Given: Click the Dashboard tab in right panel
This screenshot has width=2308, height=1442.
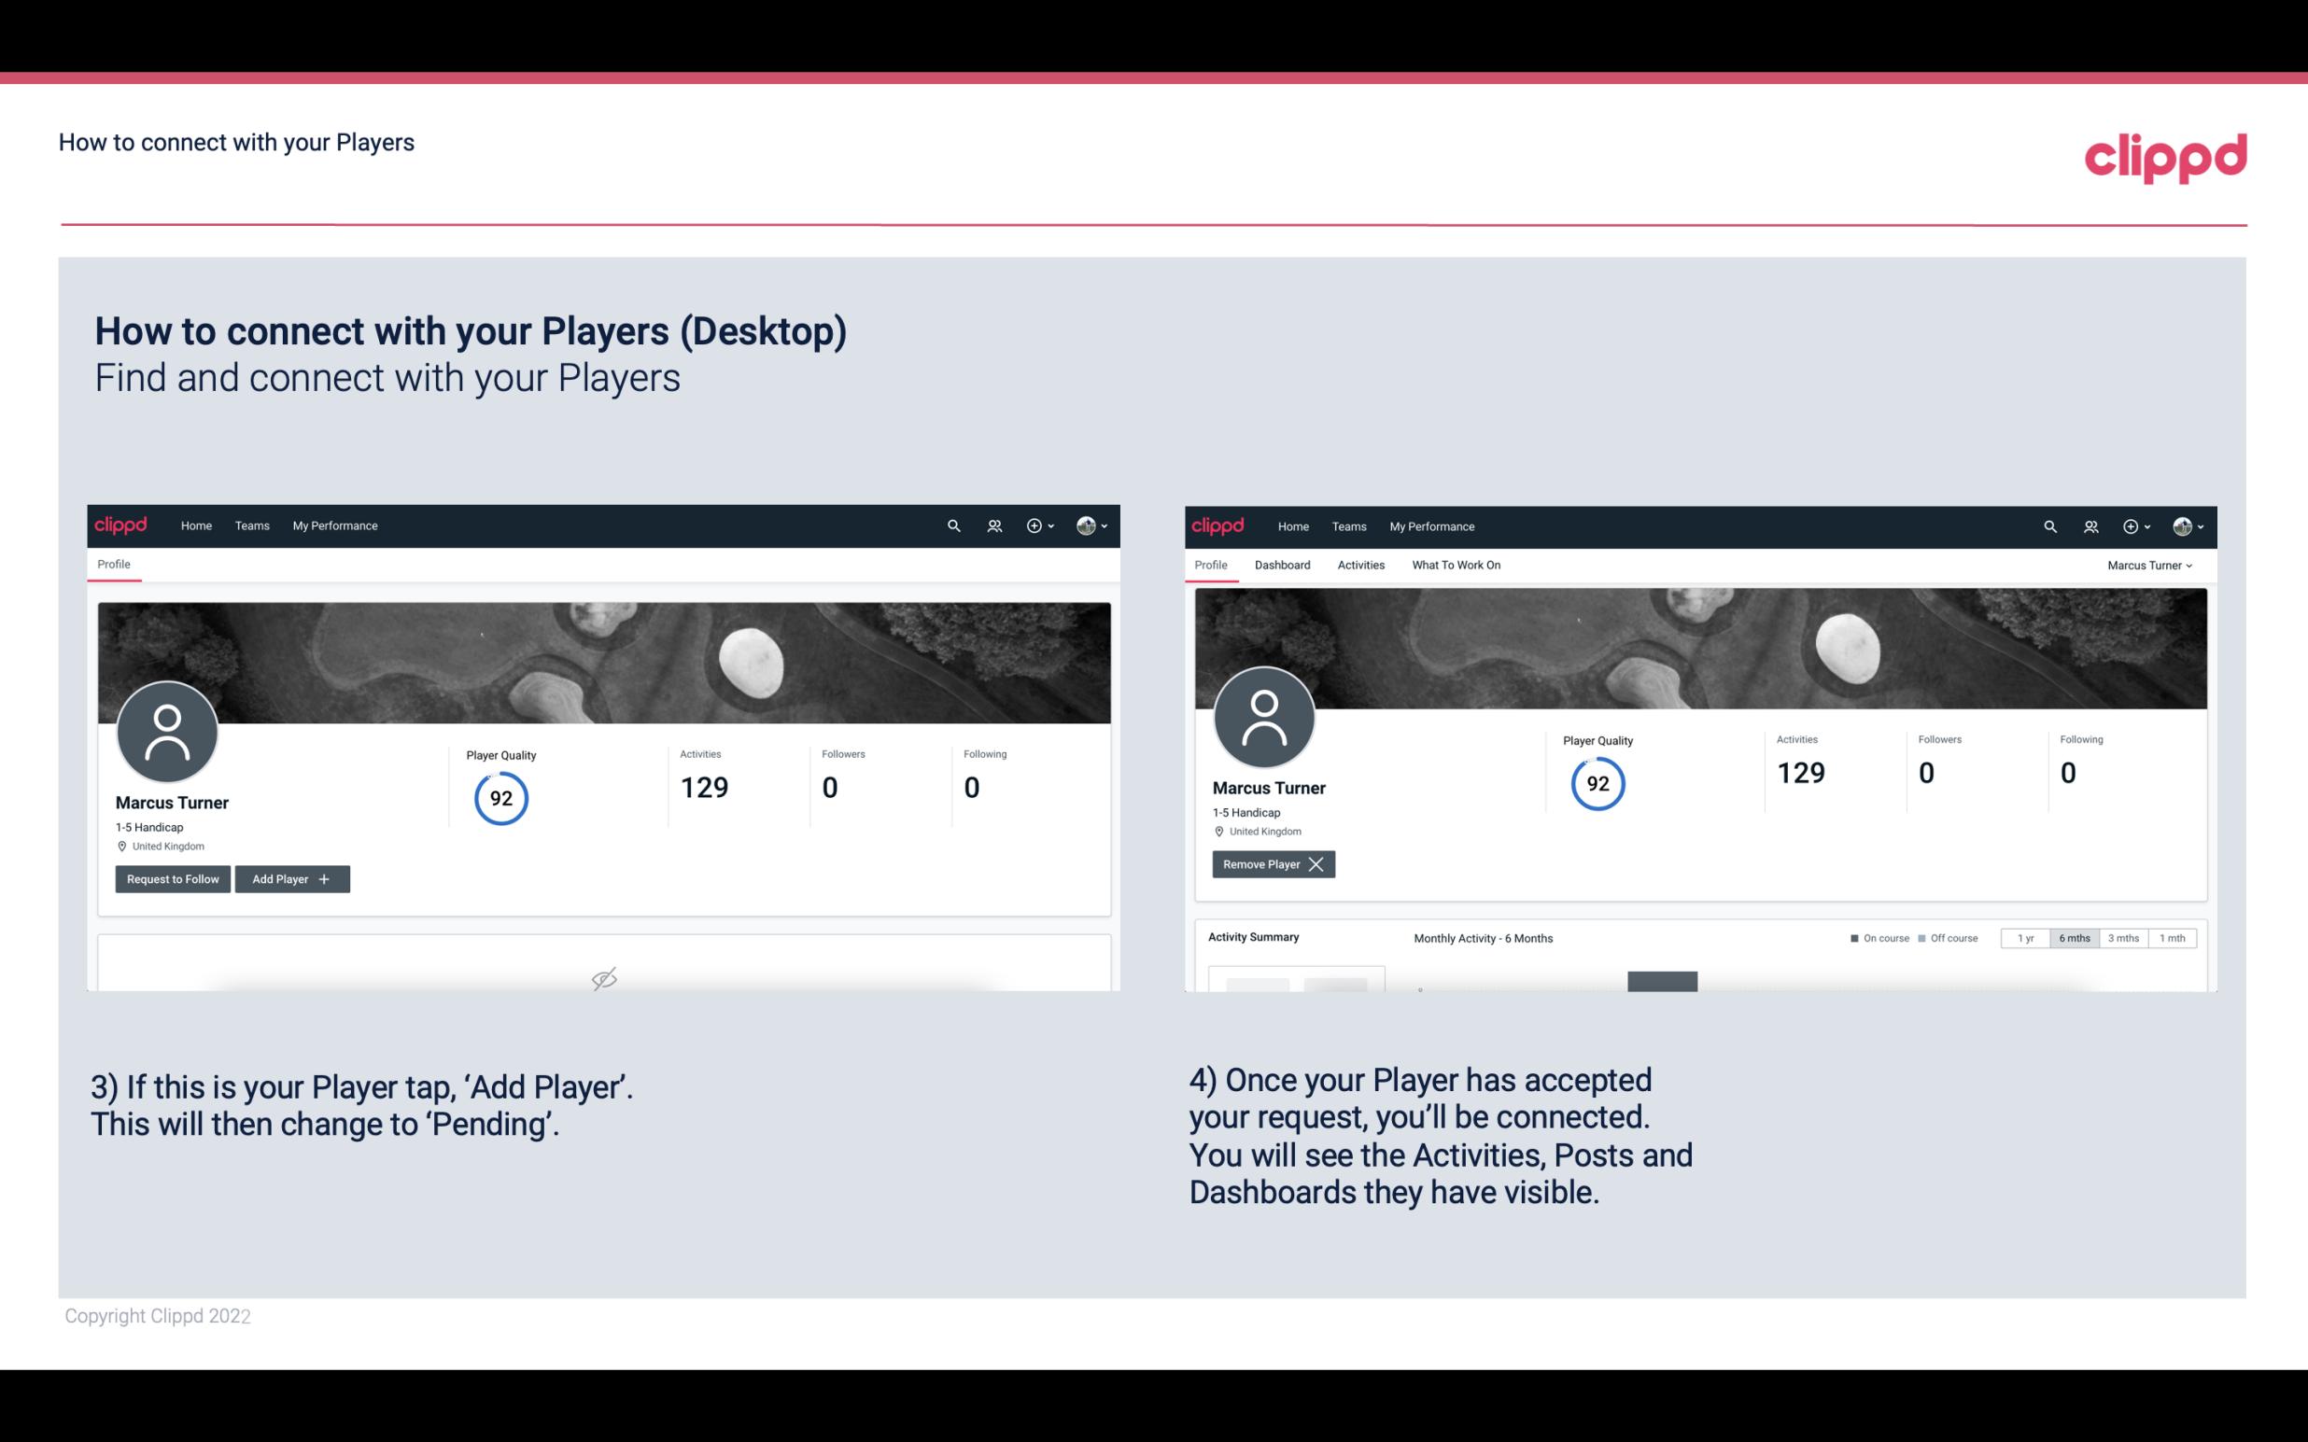Looking at the screenshot, I should point(1283,565).
